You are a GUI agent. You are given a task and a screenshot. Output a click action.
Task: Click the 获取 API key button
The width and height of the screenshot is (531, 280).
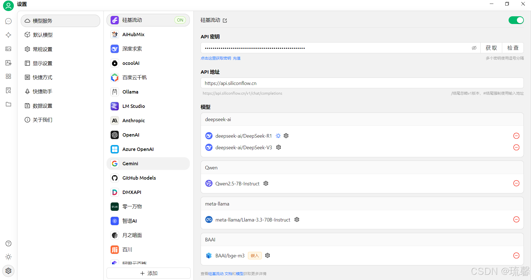point(491,48)
